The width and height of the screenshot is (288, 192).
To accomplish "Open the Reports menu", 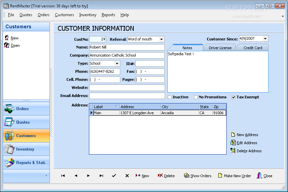I will (x=108, y=15).
